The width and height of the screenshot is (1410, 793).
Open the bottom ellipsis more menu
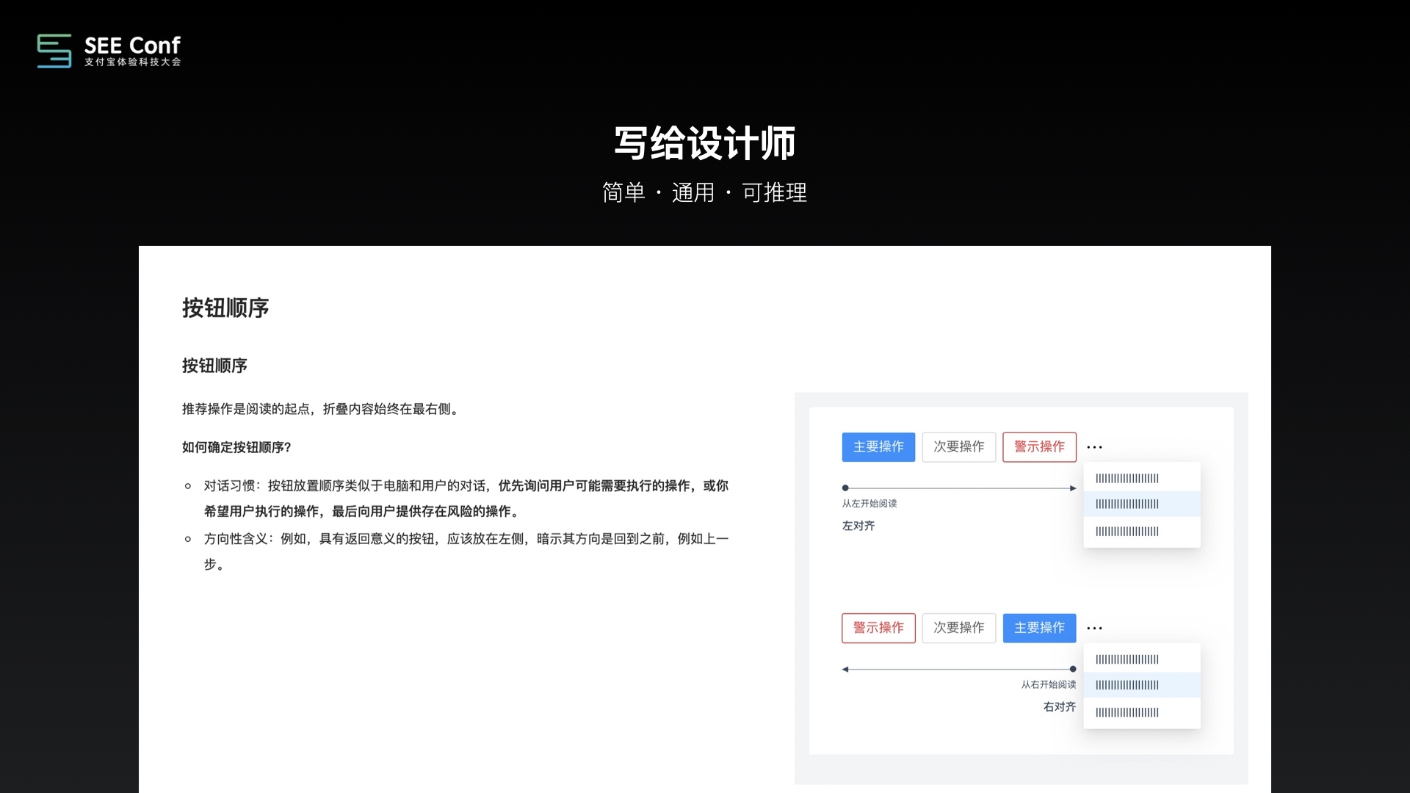point(1094,629)
